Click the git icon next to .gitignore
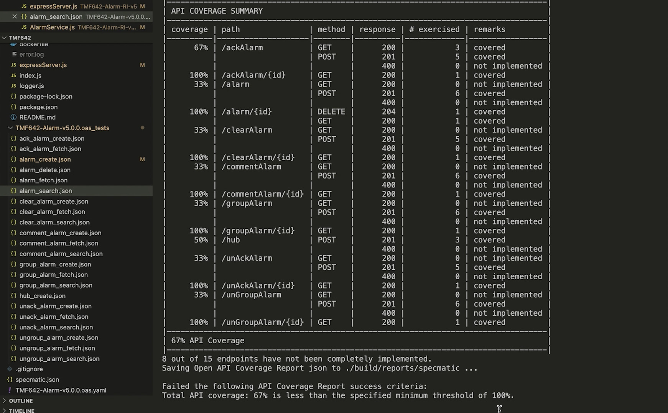Image resolution: width=668 pixels, height=413 pixels. [x=10, y=369]
